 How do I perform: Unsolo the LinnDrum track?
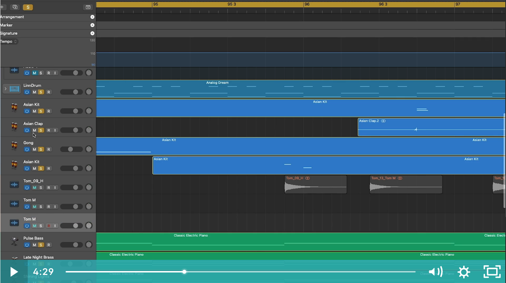click(41, 92)
